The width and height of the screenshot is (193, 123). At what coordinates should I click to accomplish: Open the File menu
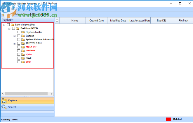pyautogui.click(x=6, y=9)
